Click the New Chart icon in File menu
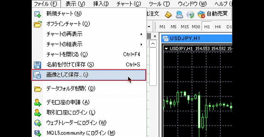The height and width of the screenshot is (137, 264). tap(37, 14)
